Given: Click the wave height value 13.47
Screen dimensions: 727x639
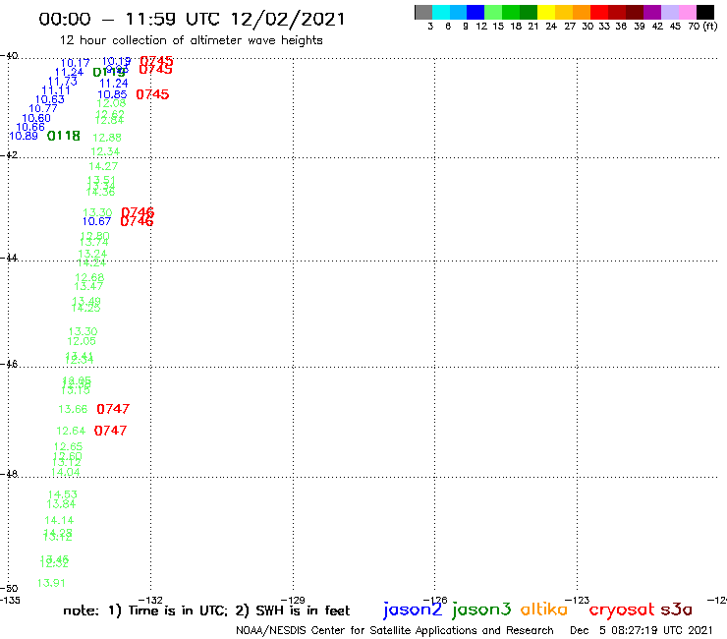Looking at the screenshot, I should coord(88,286).
